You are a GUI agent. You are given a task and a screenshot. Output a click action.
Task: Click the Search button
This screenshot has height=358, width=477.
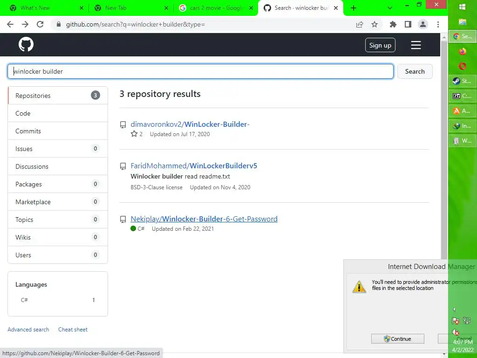point(415,71)
